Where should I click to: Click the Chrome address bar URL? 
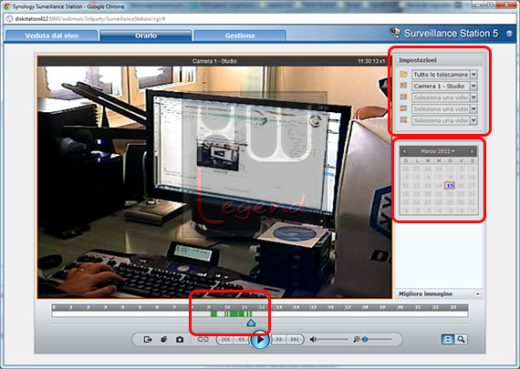pyautogui.click(x=89, y=19)
